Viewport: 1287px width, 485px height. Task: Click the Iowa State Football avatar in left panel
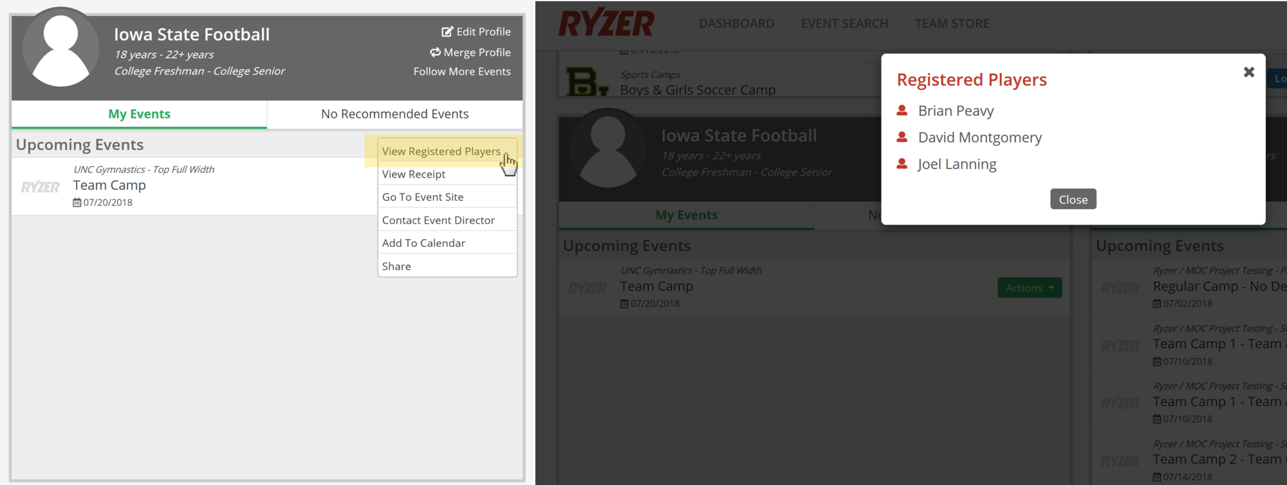click(60, 50)
